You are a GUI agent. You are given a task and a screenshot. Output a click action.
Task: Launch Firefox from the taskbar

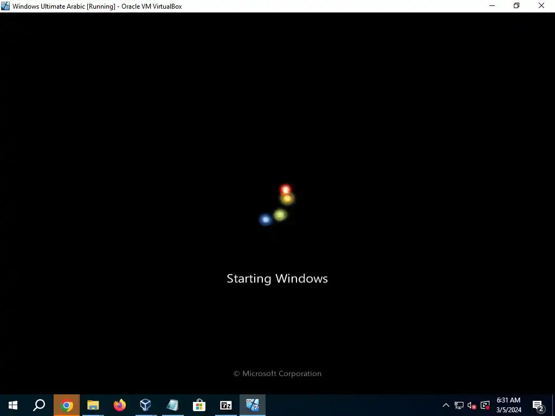point(120,405)
